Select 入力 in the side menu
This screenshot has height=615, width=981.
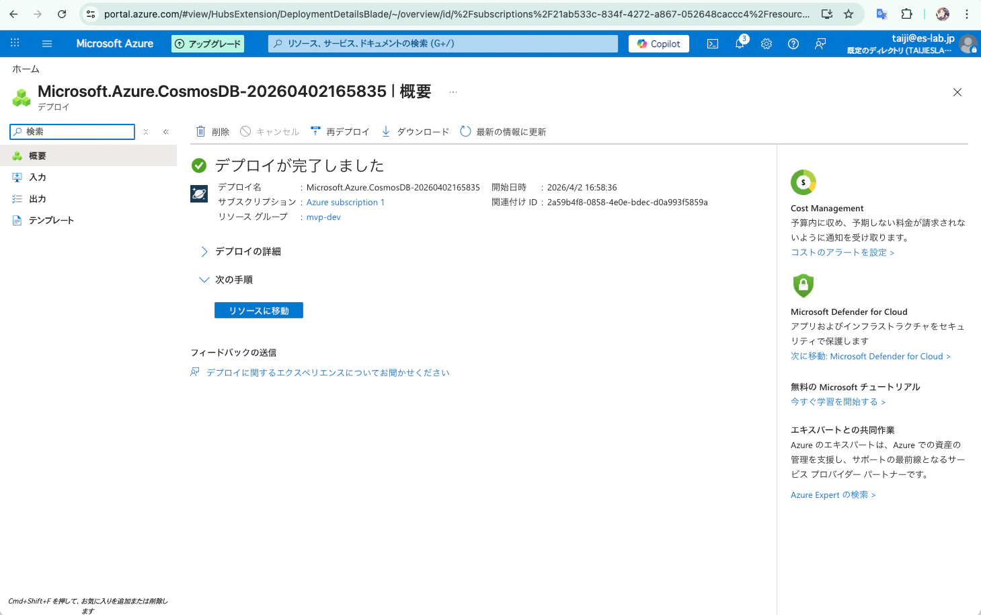click(88, 178)
